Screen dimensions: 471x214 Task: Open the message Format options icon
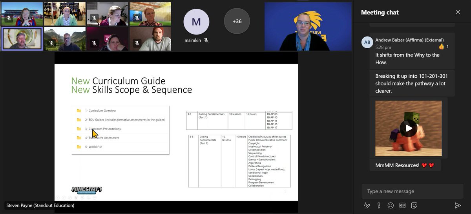pos(367,205)
